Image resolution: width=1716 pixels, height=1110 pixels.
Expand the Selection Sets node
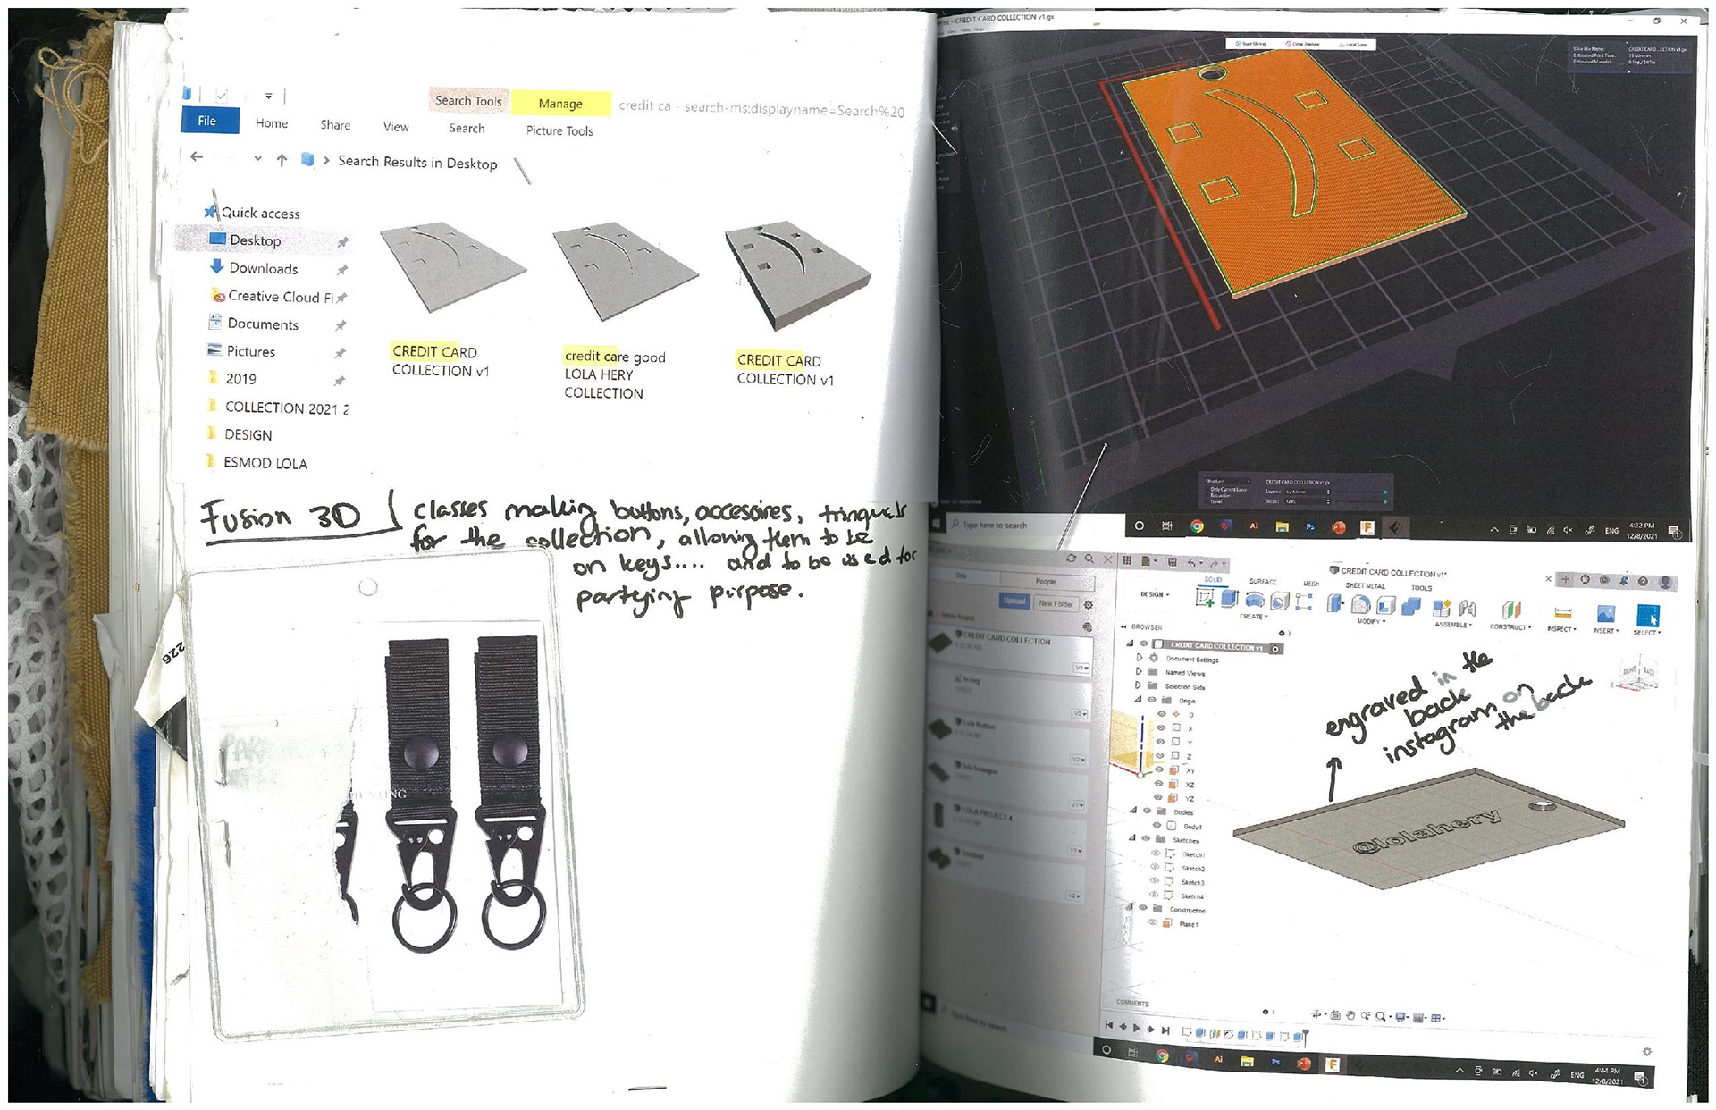[x=1138, y=685]
